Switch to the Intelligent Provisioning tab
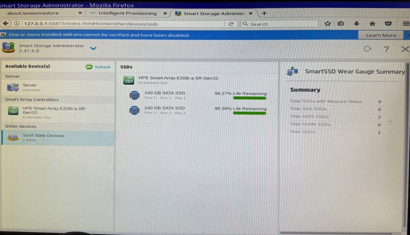The height and width of the screenshot is (235, 410). click(127, 13)
